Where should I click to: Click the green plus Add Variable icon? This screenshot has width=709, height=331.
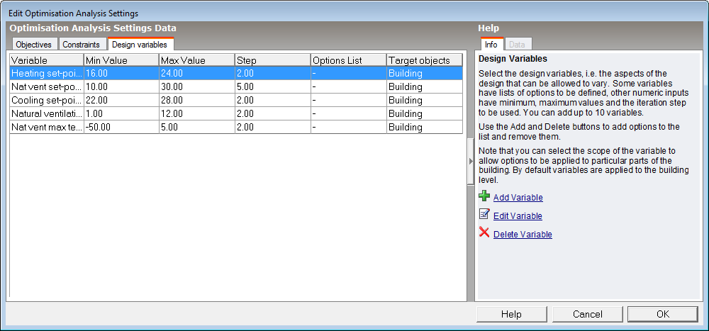[x=484, y=196]
